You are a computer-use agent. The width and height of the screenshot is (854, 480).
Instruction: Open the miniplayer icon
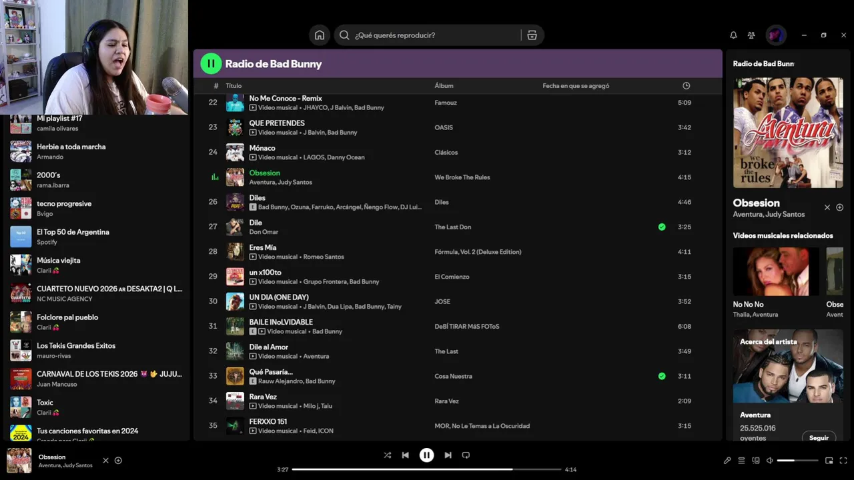(x=829, y=461)
